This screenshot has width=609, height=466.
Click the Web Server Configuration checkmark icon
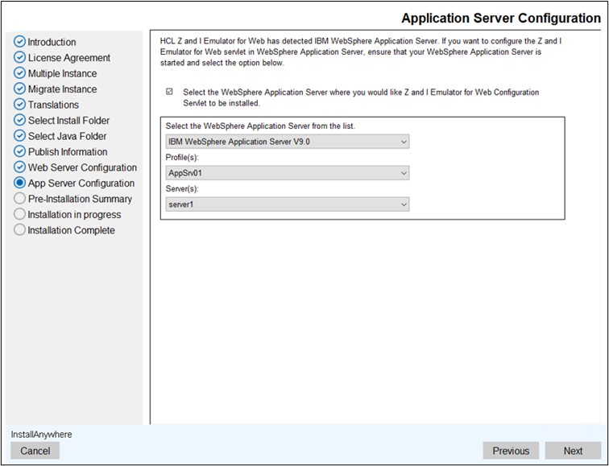click(x=20, y=167)
